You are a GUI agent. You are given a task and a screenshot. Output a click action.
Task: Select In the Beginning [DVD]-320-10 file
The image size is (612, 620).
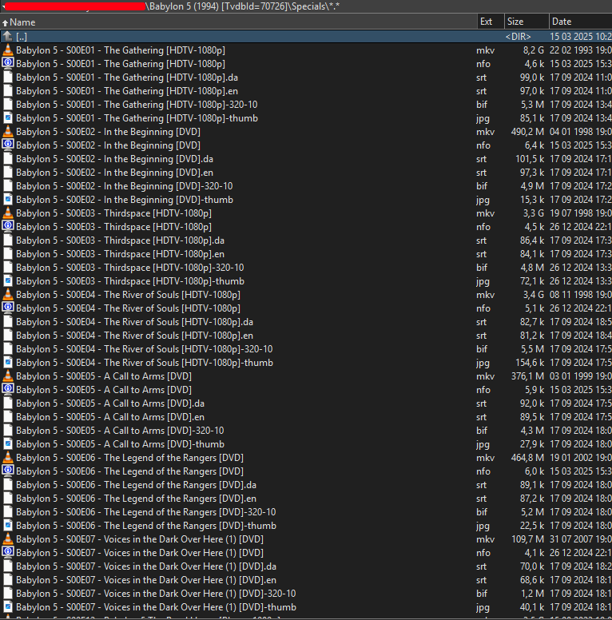pyautogui.click(x=306, y=186)
